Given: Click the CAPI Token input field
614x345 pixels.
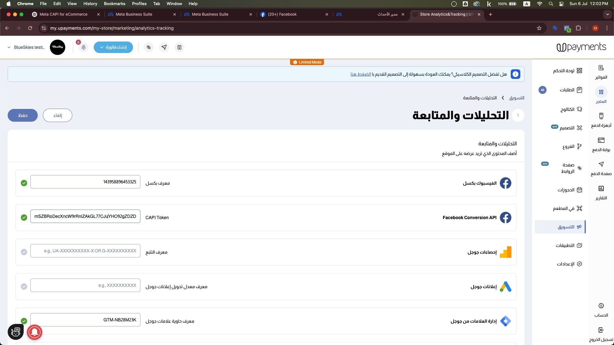Looking at the screenshot, I should tap(85, 216).
